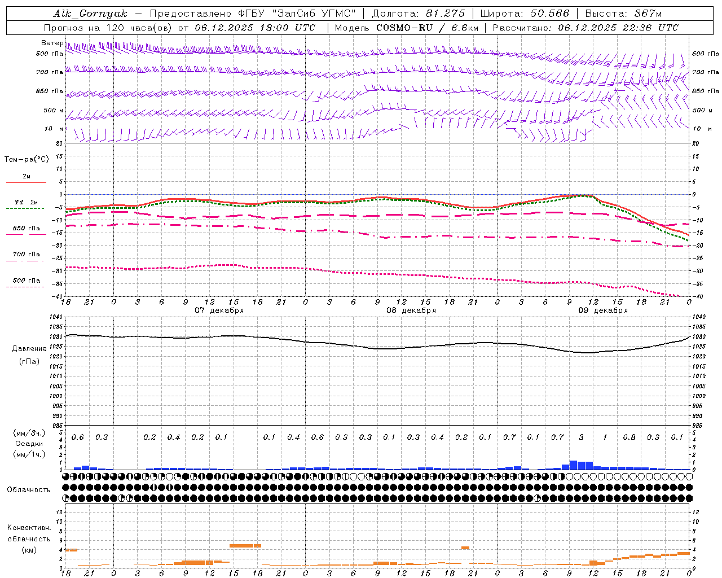The height and width of the screenshot is (578, 722).
Task: Click the long orange convective bar on 07 декабря afternoon
Action: point(245,545)
